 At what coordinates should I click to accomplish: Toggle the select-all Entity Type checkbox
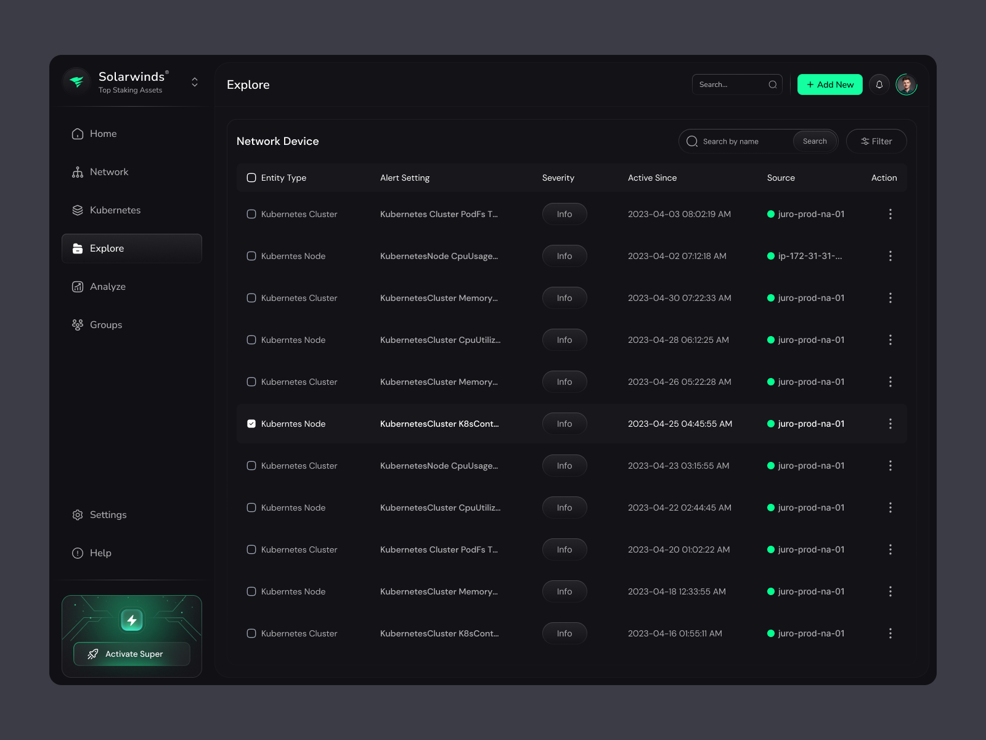tap(251, 178)
